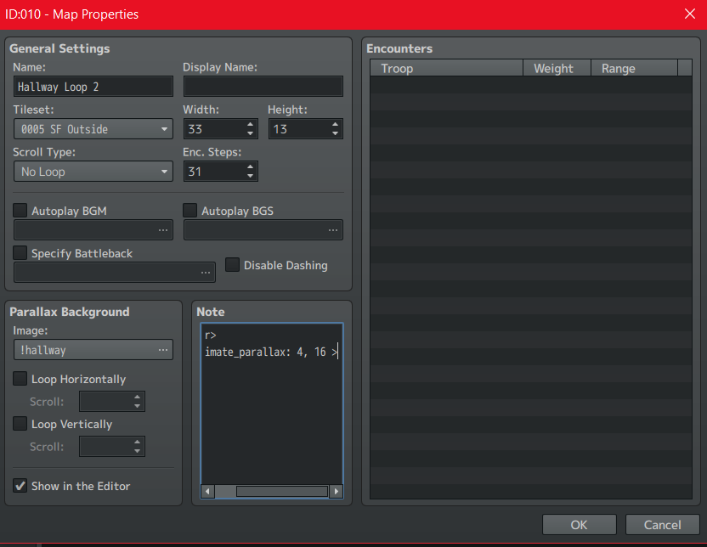Decrease map Height with down arrow

pos(335,133)
